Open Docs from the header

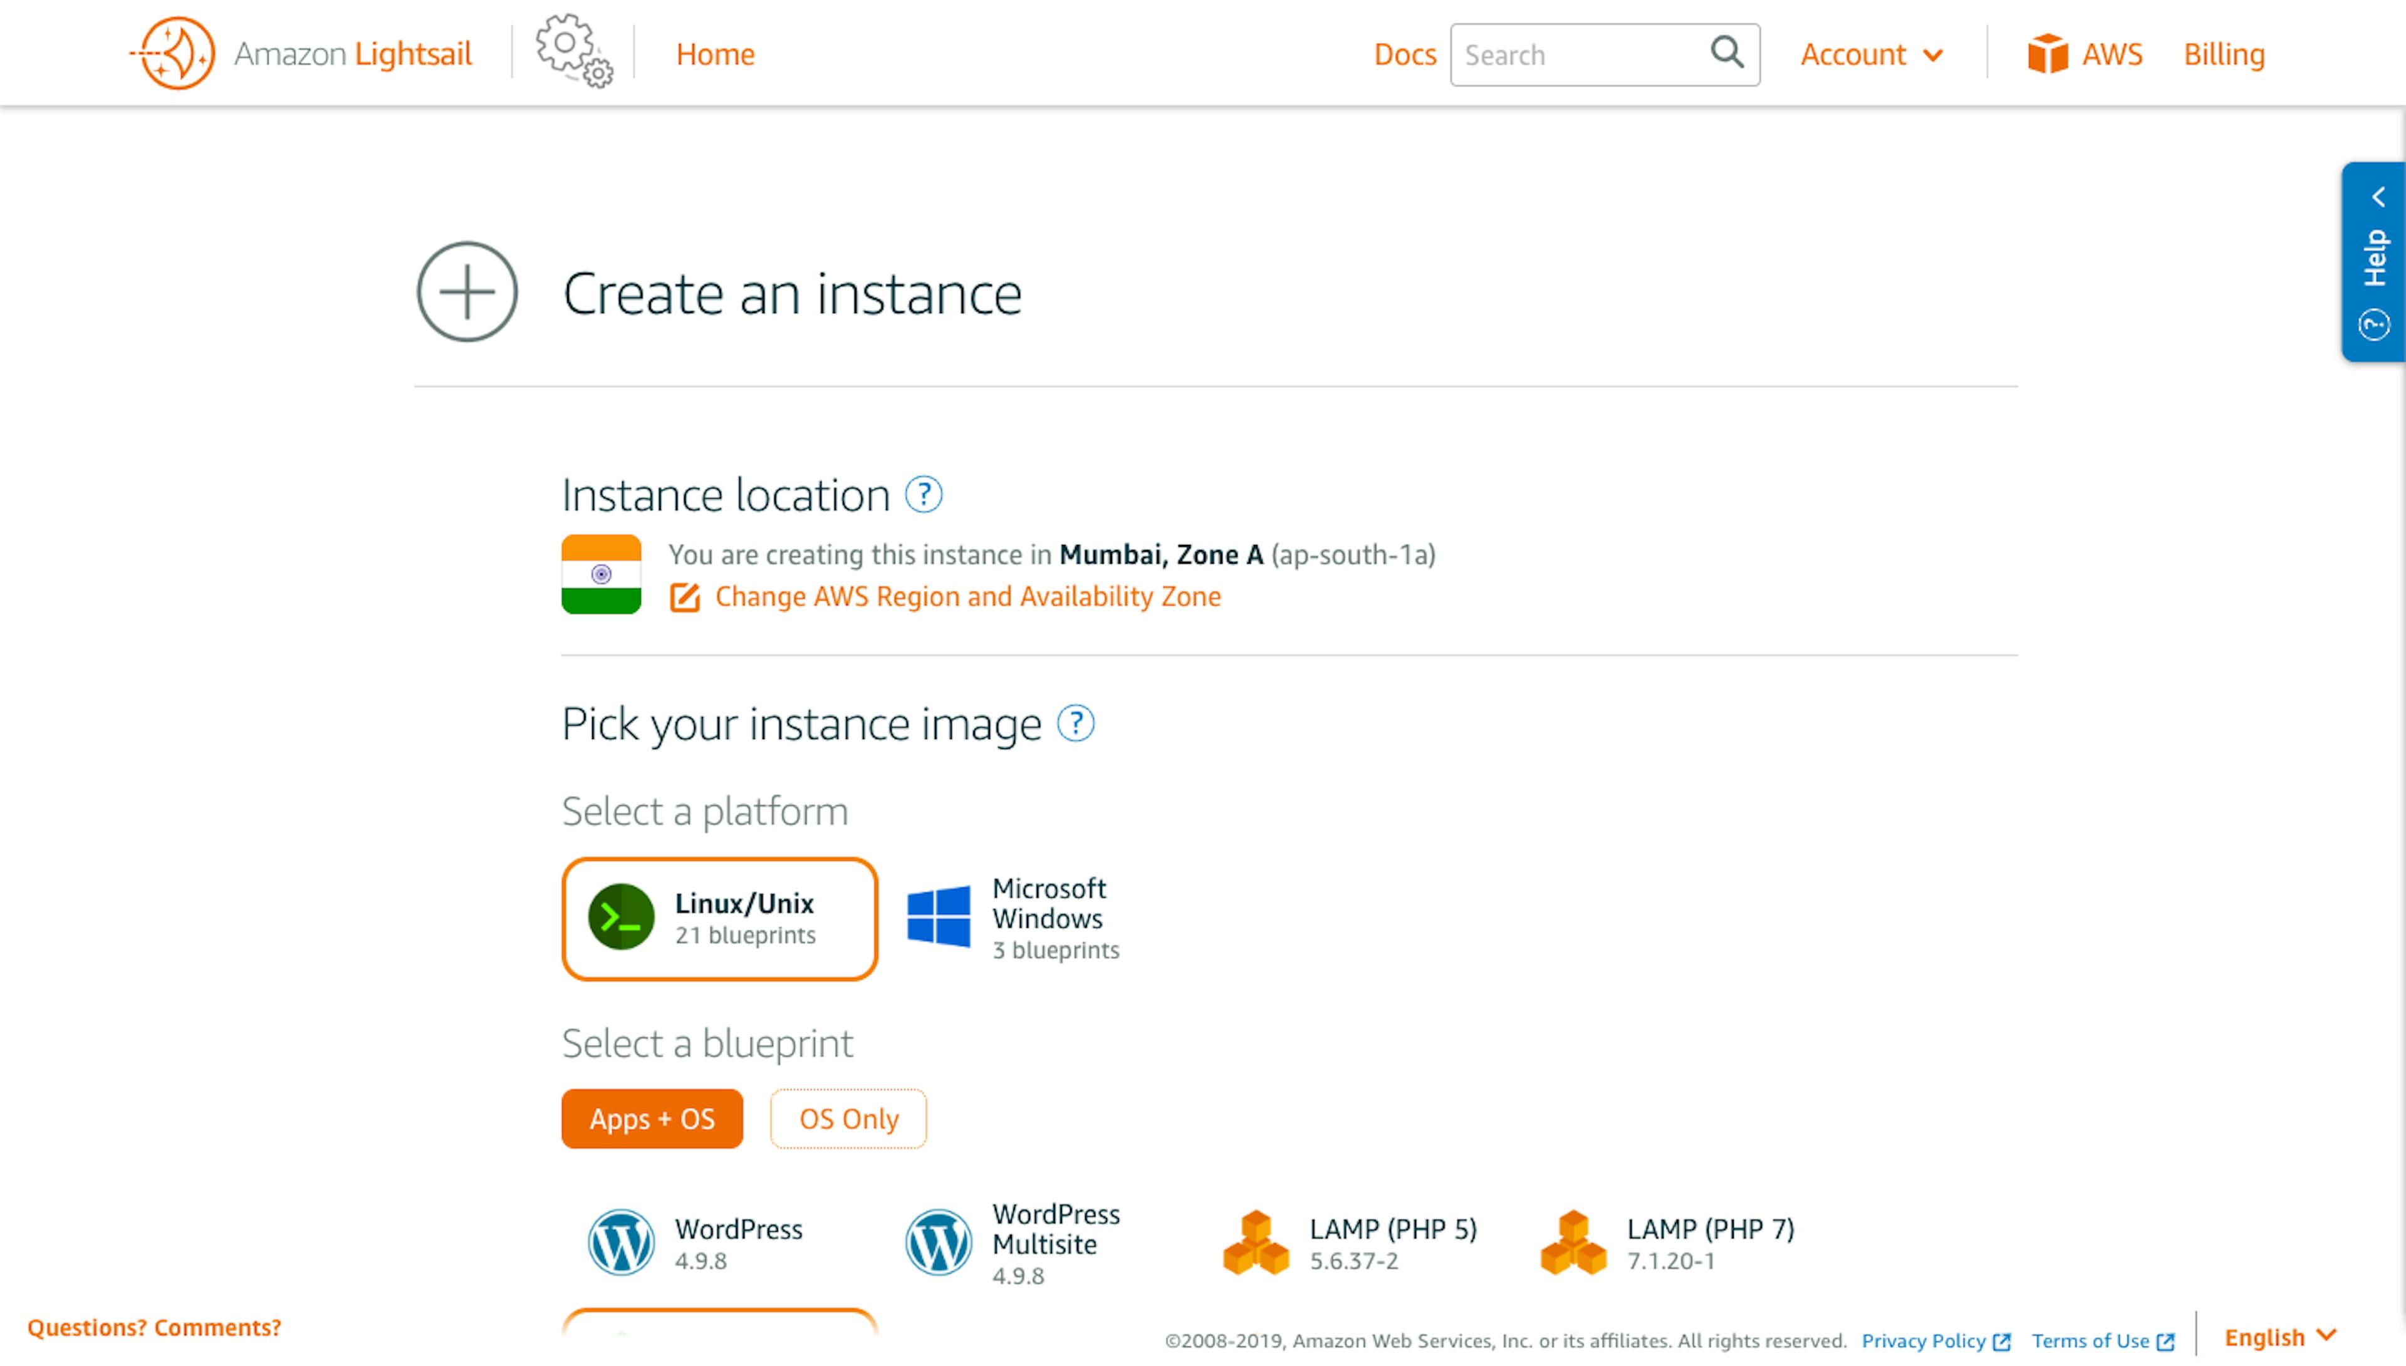[1405, 54]
